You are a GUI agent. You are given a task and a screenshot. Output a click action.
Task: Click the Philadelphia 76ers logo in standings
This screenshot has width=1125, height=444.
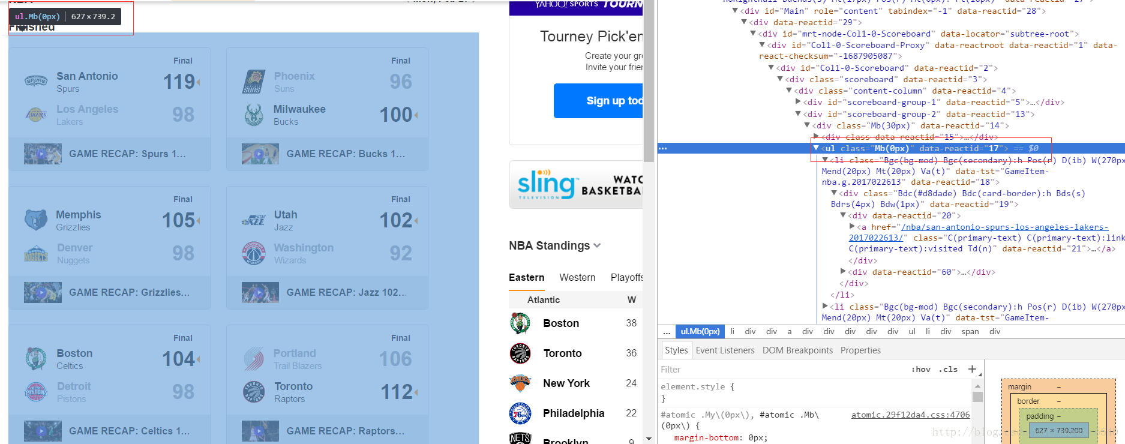520,413
